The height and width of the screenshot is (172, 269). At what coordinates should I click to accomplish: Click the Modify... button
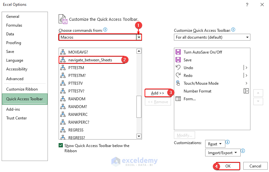(x=184, y=135)
